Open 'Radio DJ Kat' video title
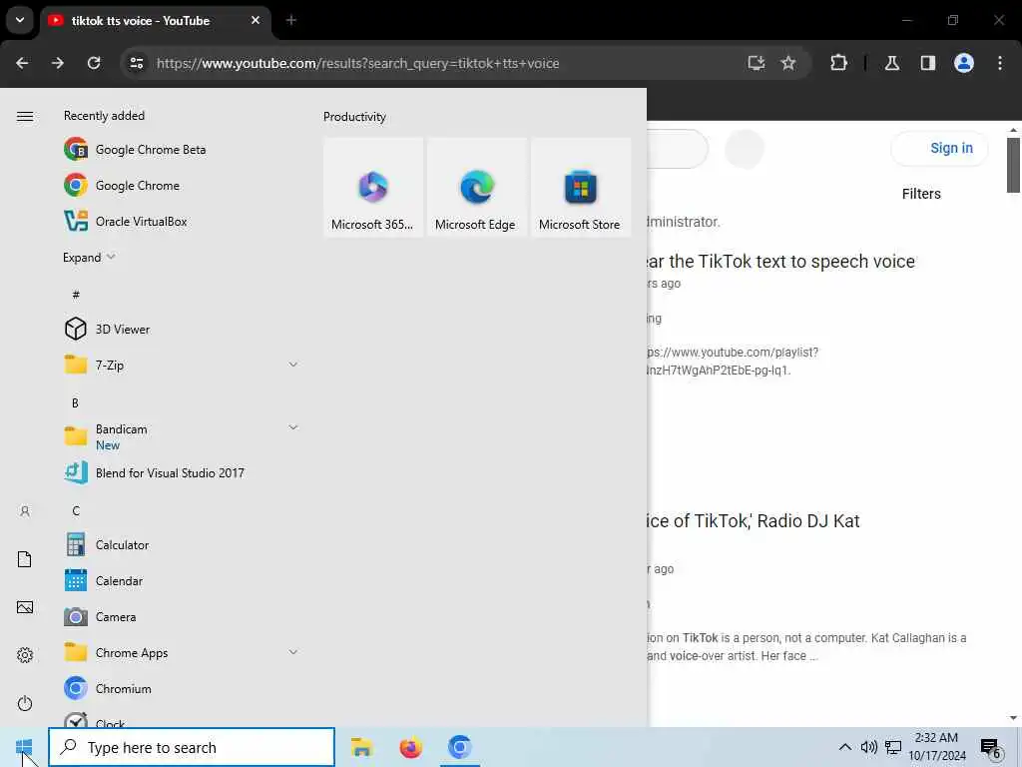Viewport: 1022px width, 767px height. click(x=753, y=520)
